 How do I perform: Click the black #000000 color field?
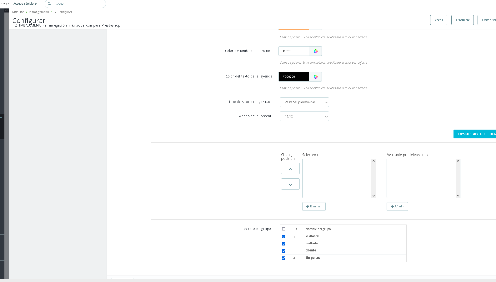tap(293, 77)
